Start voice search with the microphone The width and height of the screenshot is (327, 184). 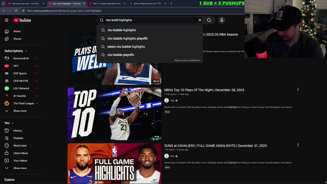tap(222, 20)
